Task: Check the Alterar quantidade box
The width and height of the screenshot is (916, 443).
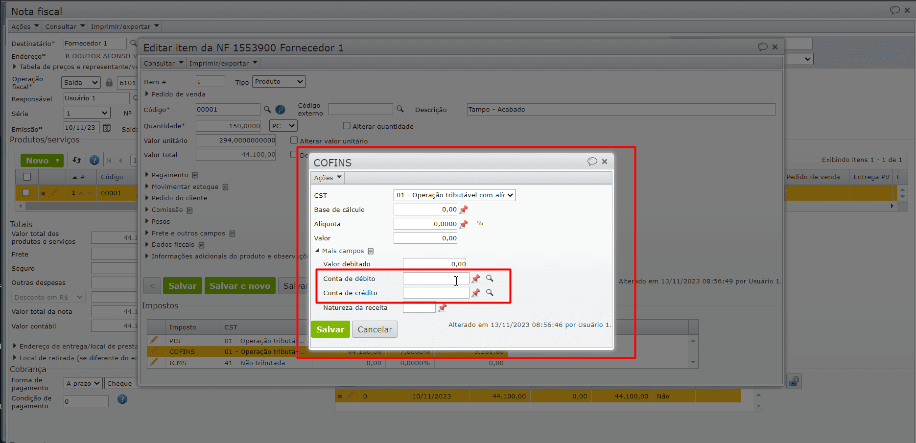Action: point(347,126)
